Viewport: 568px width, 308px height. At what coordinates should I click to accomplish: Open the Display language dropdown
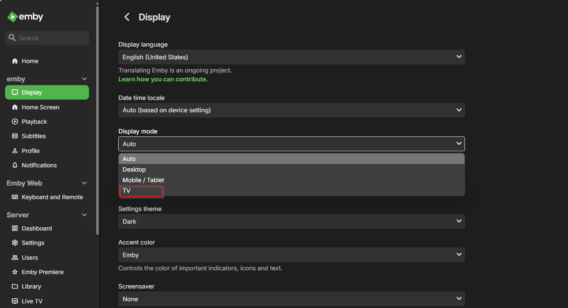[291, 57]
